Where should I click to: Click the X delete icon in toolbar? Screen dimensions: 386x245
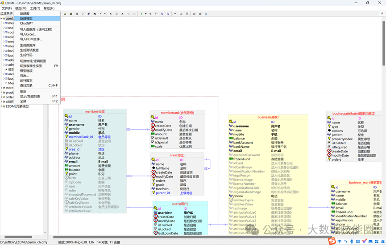coord(111,14)
